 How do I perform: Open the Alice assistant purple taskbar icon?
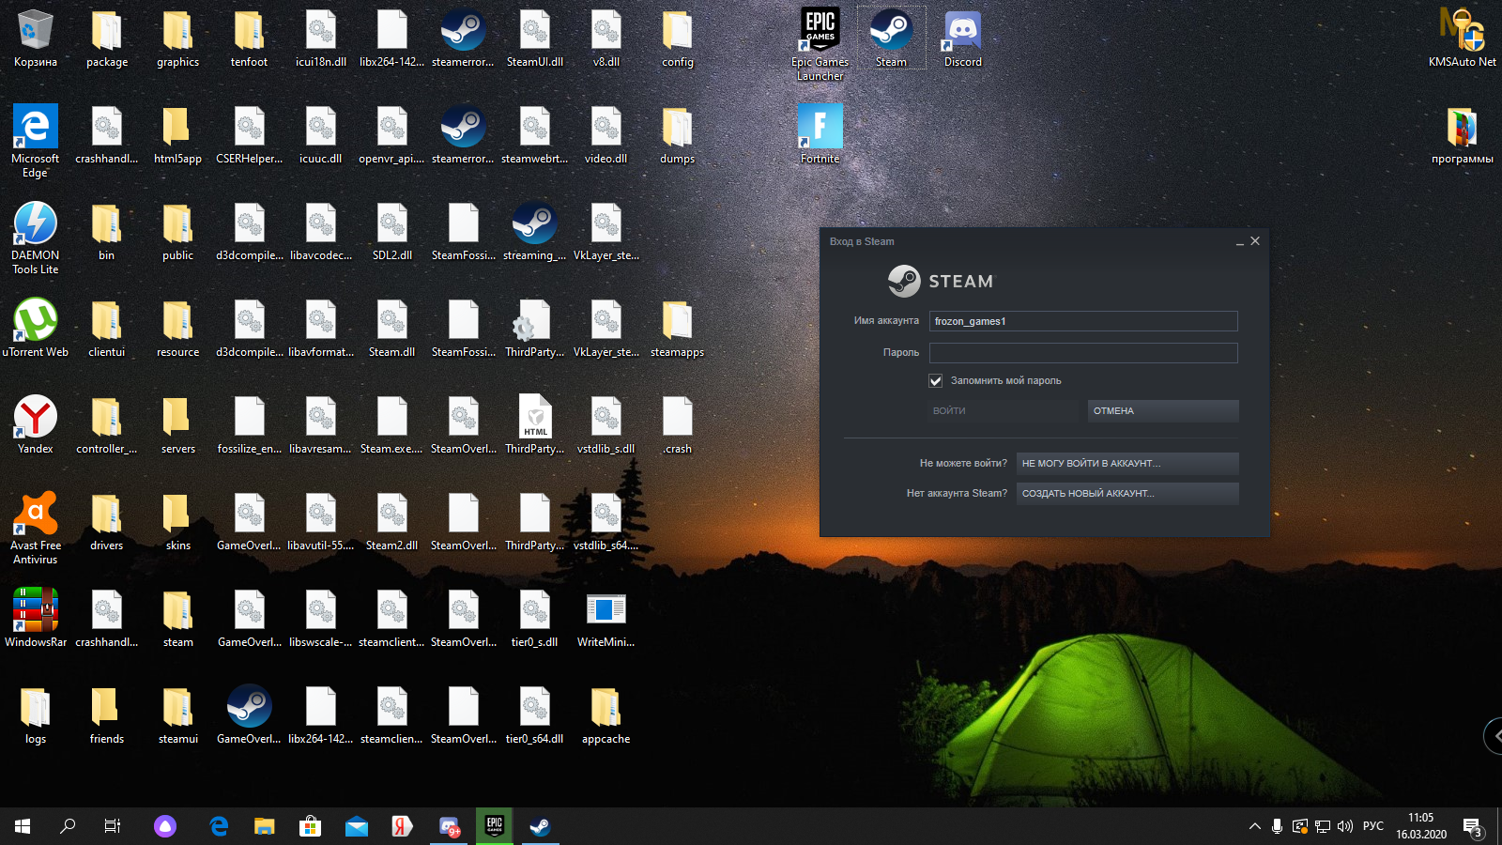pos(165,826)
